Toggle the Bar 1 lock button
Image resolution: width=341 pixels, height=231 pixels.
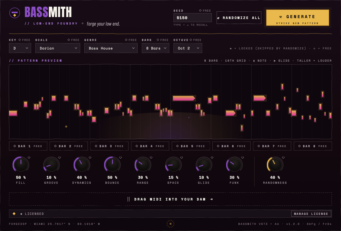pyautogui.click(x=28, y=146)
